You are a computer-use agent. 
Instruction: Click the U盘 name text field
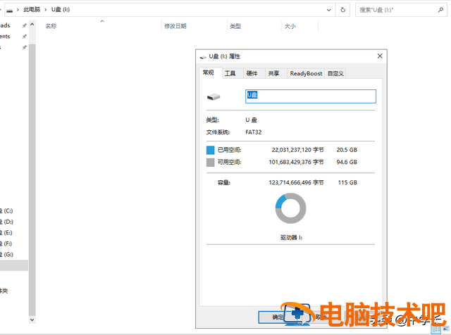pos(310,96)
